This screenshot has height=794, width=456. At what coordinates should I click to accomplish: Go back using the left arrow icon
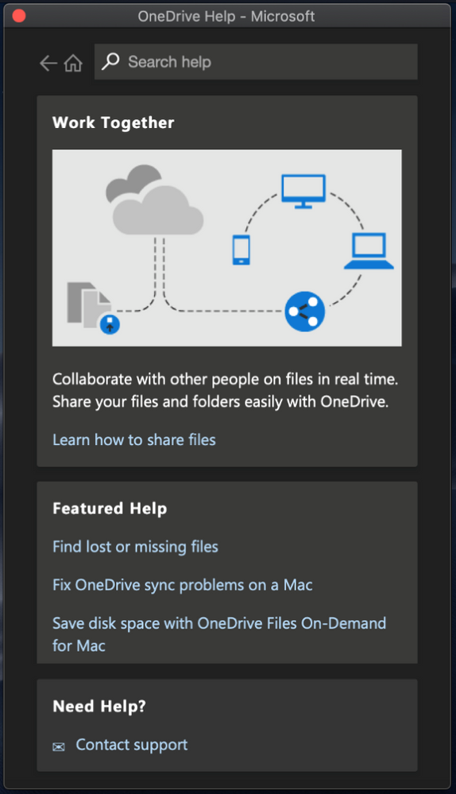tap(48, 64)
